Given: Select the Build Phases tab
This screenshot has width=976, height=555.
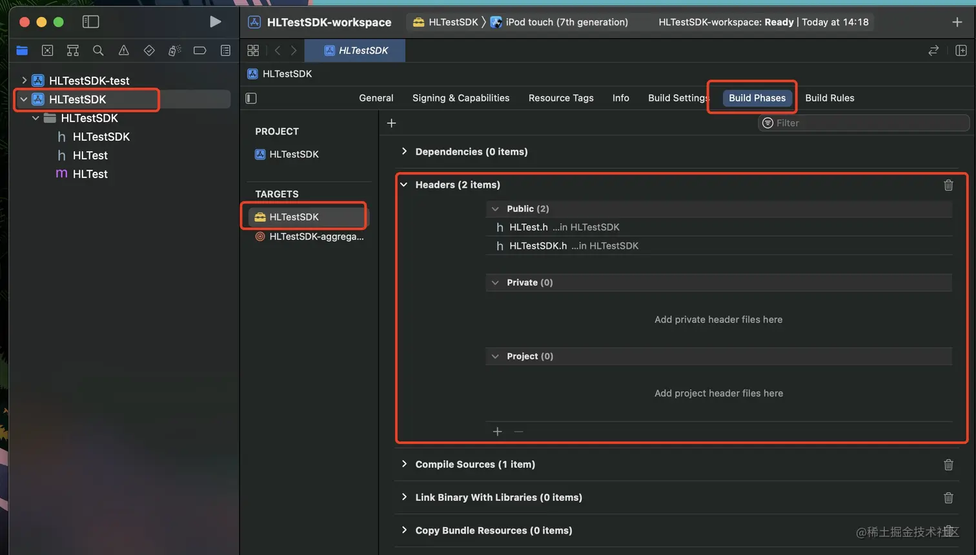Looking at the screenshot, I should 757,98.
